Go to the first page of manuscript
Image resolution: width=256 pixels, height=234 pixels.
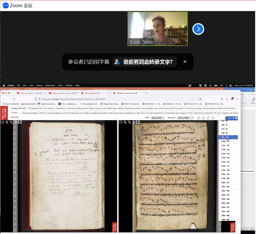(199, 118)
